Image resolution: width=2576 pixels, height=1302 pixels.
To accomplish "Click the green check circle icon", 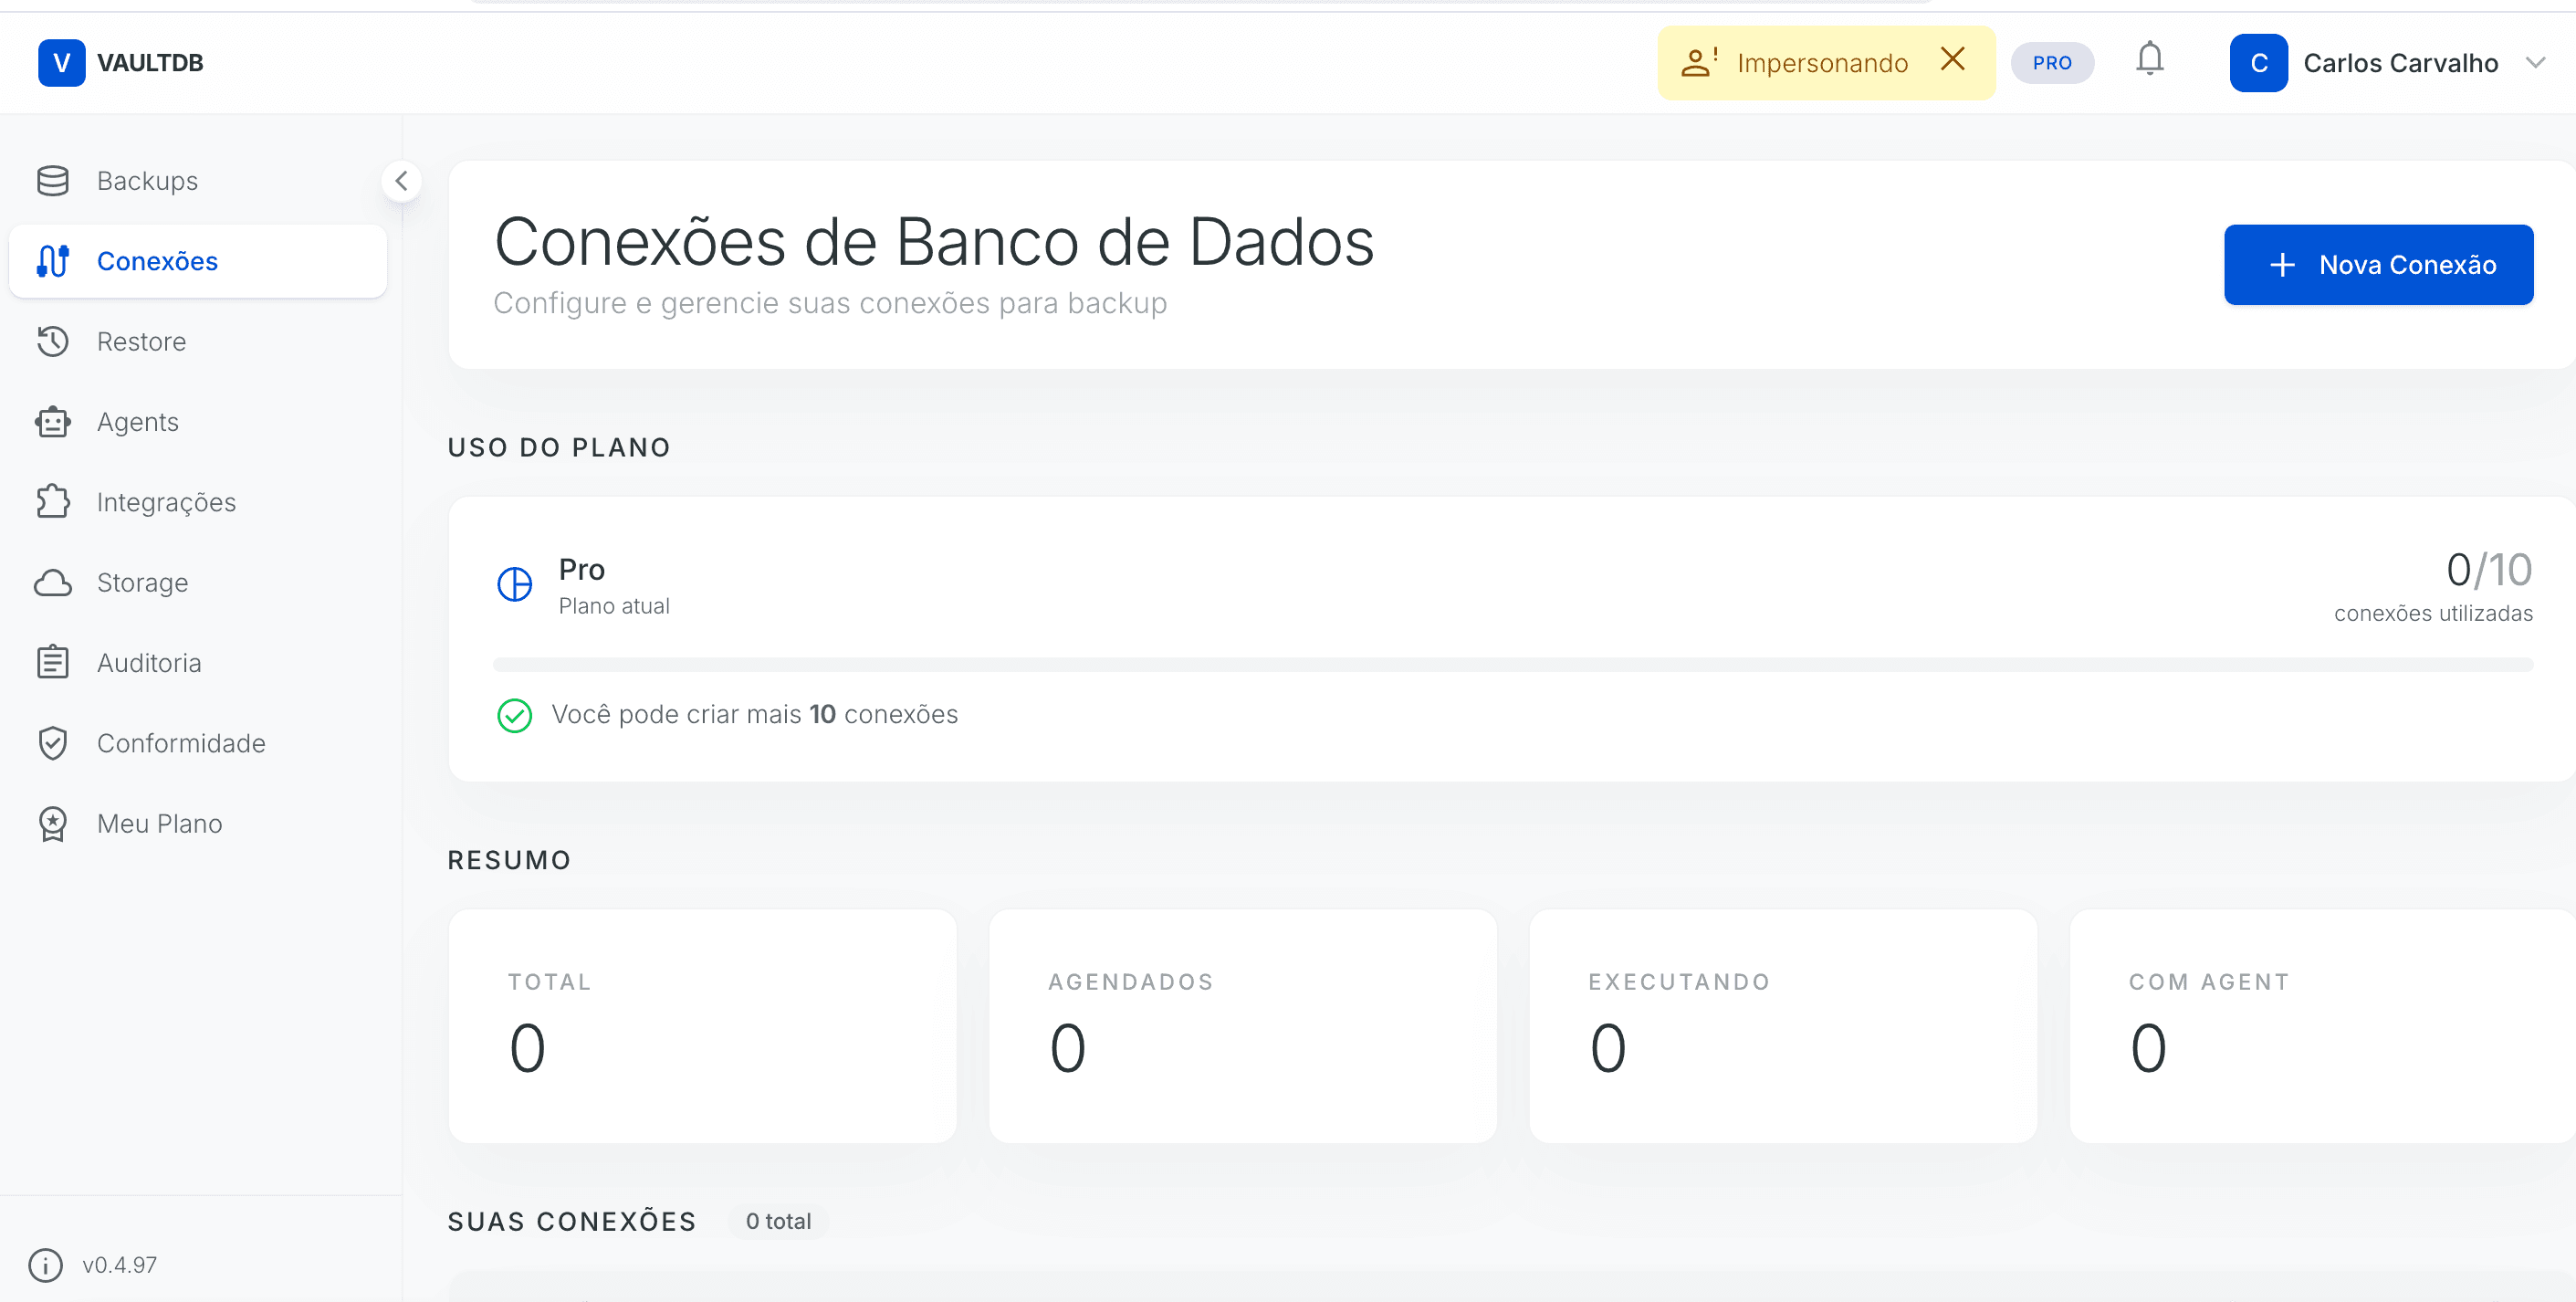I will 515,715.
